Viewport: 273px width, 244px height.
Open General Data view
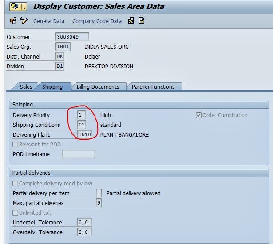pyautogui.click(x=49, y=21)
